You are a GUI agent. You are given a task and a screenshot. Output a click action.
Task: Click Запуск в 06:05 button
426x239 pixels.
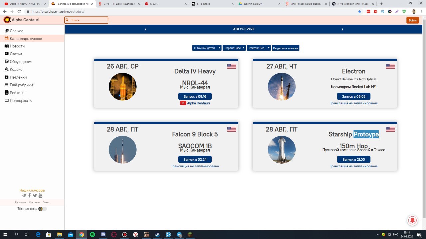pyautogui.click(x=354, y=96)
